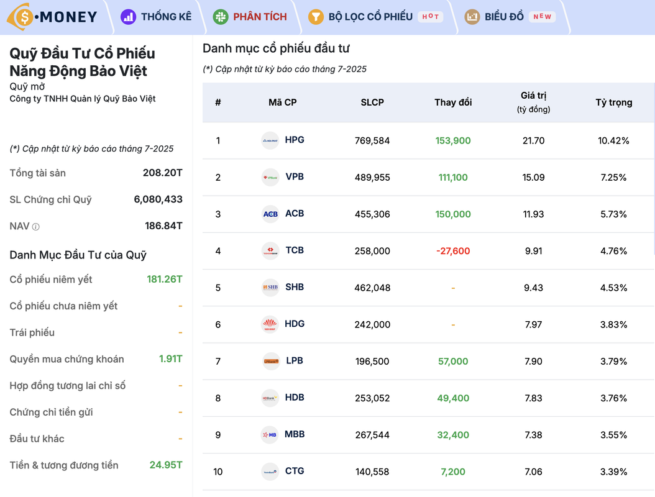Click the fund title Quỹ Đầu Tư Cổ Phiếu Năng Động Bảo Việt

tap(82, 62)
